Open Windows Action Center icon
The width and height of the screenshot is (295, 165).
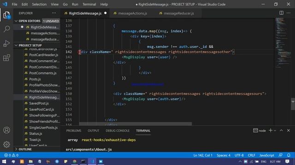point(287,161)
